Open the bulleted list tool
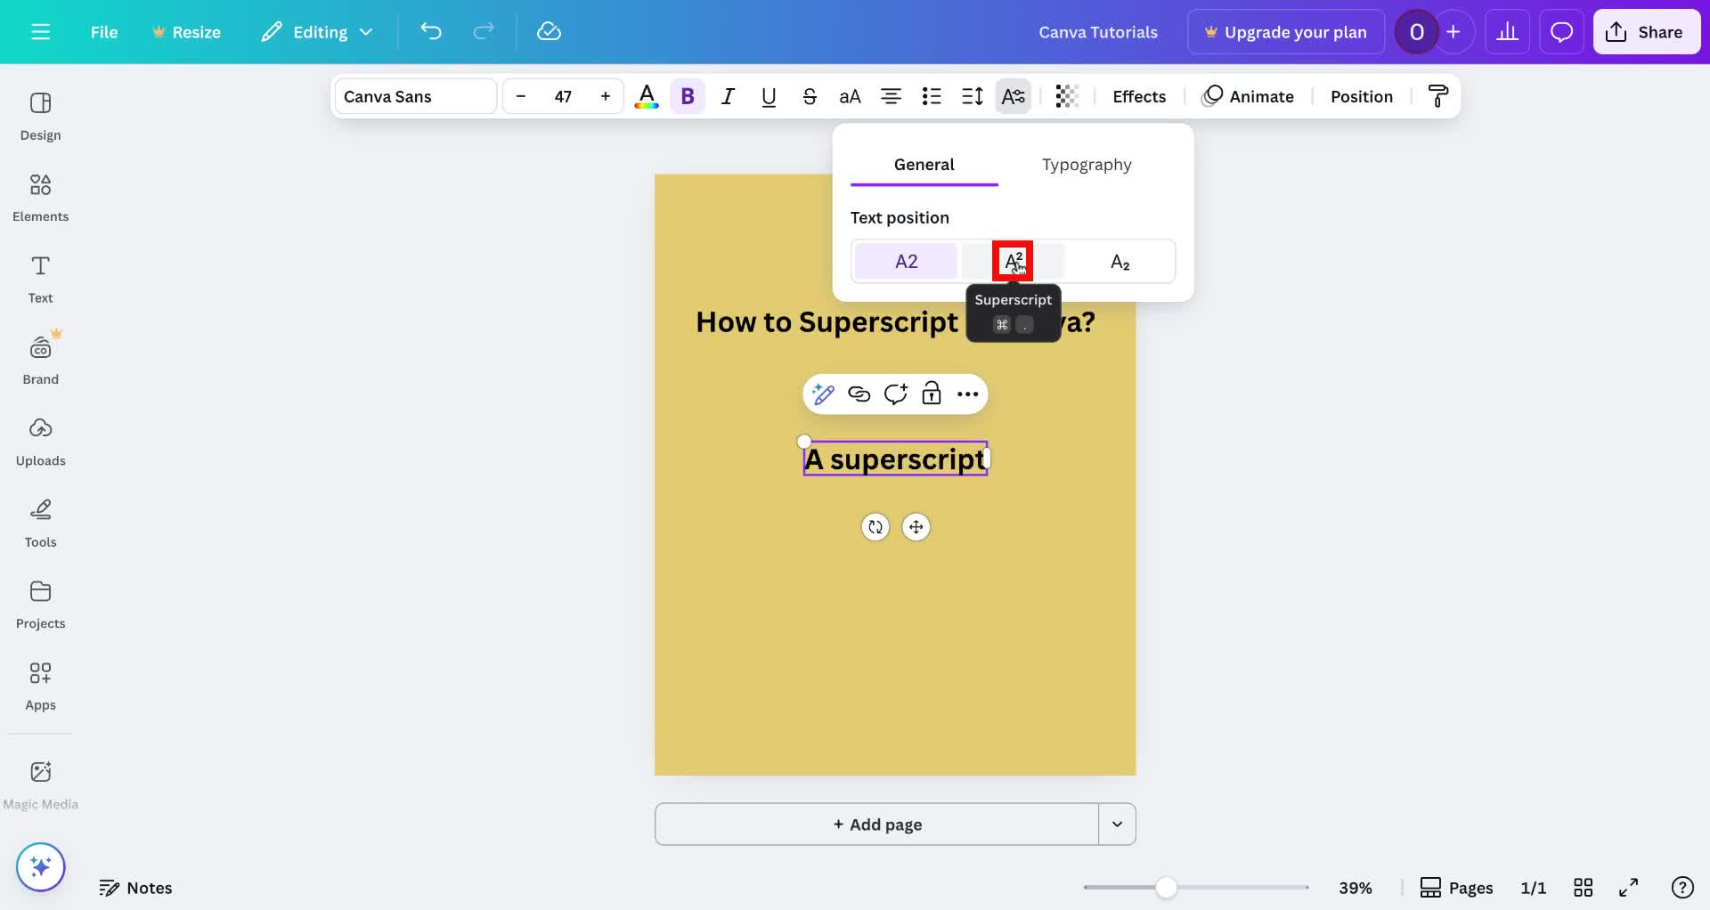1710x910 pixels. [931, 96]
